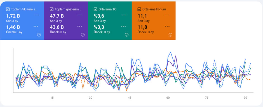Image resolution: width=263 pixels, height=107 pixels.
Task: Open help icon on orange Ortalama konum card
Action: (x=170, y=35)
